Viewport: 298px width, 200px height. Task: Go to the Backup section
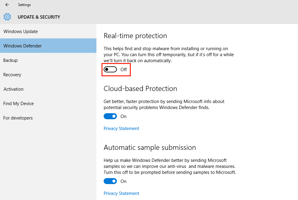48,60
